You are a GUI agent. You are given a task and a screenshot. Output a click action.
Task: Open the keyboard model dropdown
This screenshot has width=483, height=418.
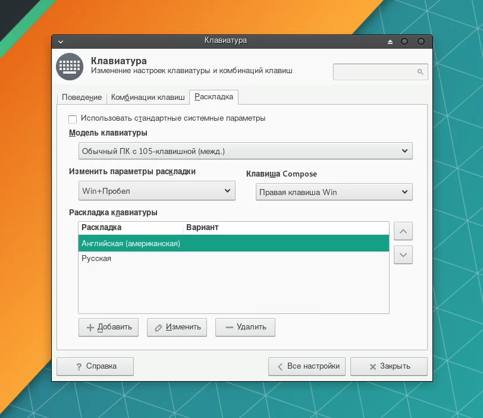click(246, 151)
